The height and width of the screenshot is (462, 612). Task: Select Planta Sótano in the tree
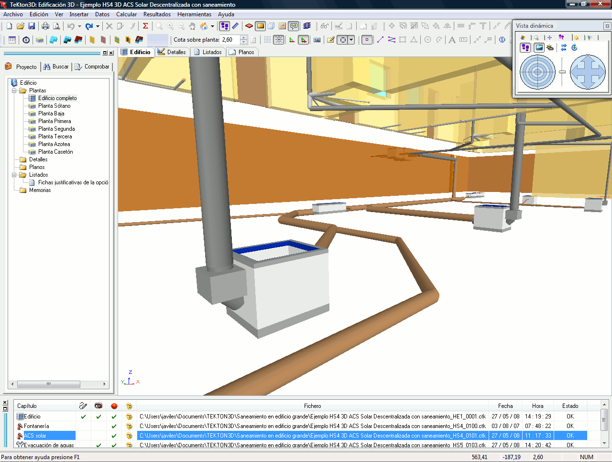click(54, 106)
